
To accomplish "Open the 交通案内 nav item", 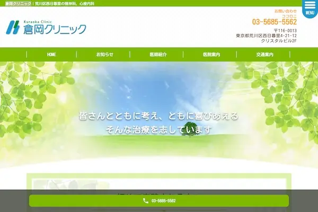I will (x=264, y=55).
